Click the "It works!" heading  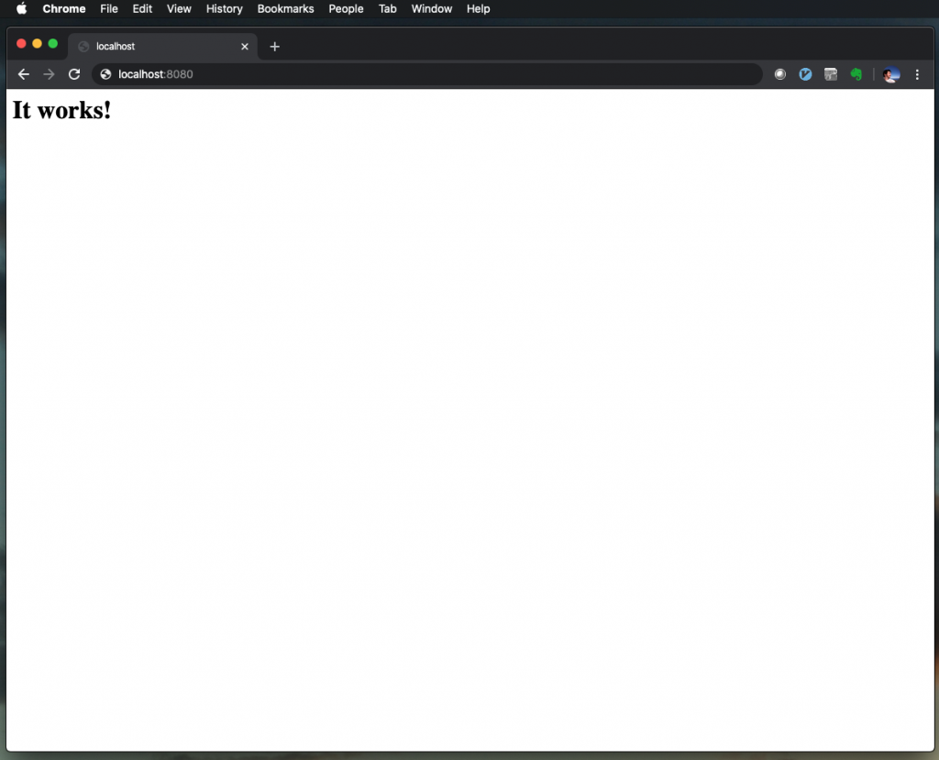coord(61,110)
